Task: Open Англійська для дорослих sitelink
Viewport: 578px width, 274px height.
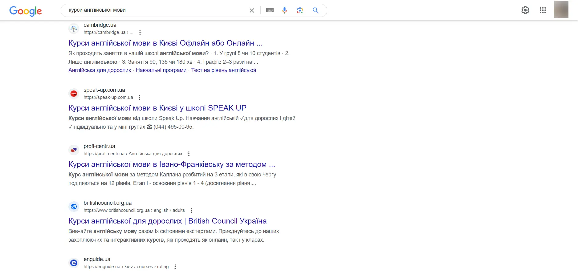Action: pyautogui.click(x=100, y=70)
